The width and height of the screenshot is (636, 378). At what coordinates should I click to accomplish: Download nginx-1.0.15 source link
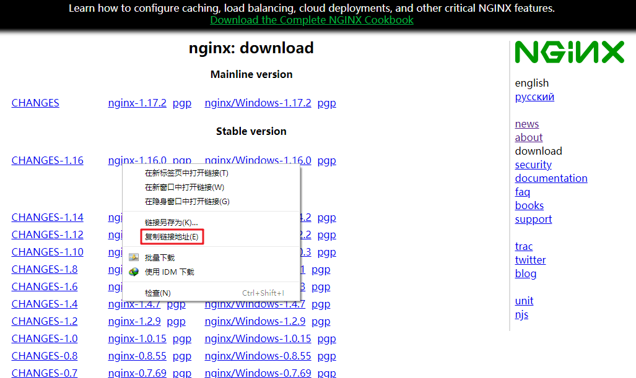coord(137,338)
